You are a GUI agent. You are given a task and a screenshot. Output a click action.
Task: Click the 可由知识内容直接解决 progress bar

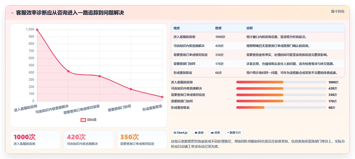click(x=281, y=88)
